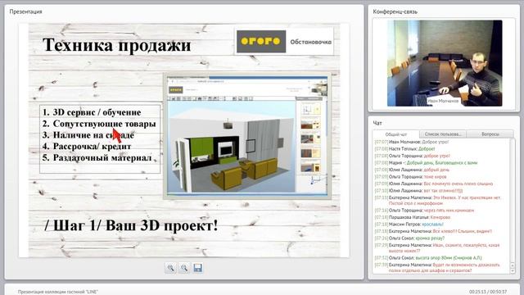The image size is (524, 295).
Task: Click the slide title 'Техника продажи'
Action: coord(117,45)
